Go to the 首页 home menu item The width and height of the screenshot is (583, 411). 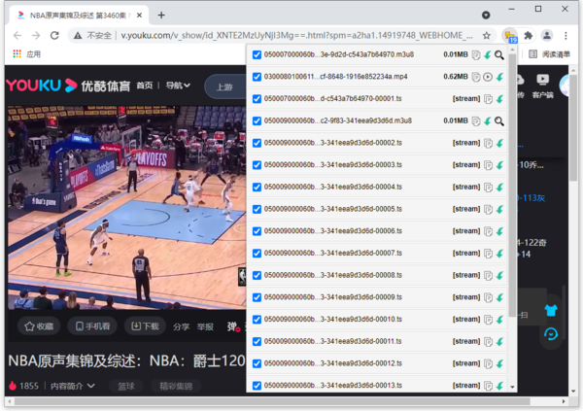click(144, 86)
